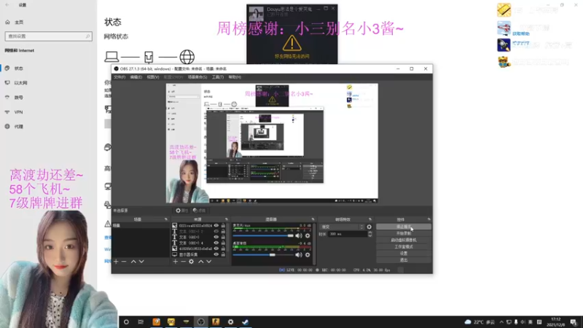The image size is (583, 328).
Task: Adjust the top mixer channel volume slider
Action: pos(263,235)
